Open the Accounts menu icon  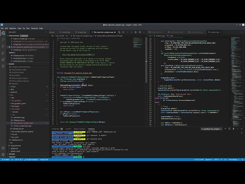coord(3,148)
